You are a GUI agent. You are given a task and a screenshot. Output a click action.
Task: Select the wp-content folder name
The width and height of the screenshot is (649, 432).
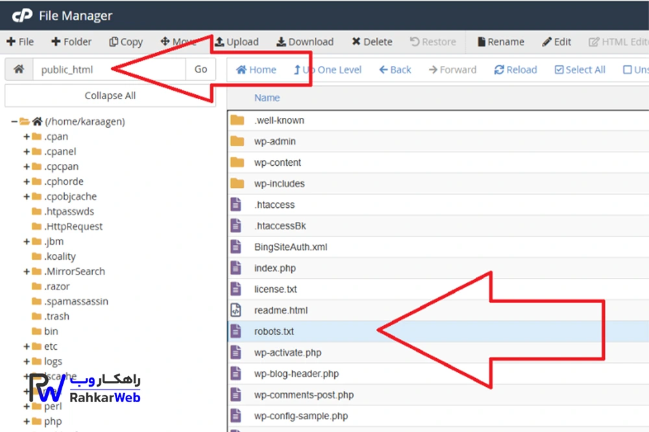click(x=277, y=163)
